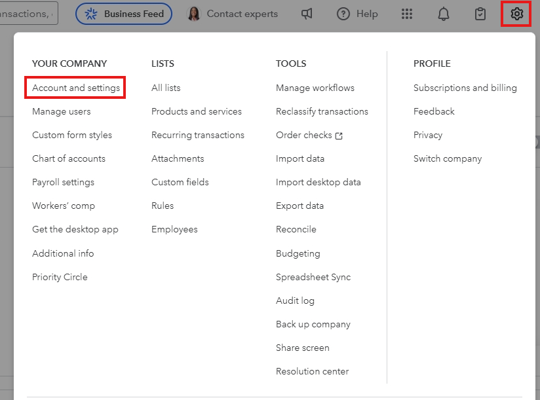Open Products and services list
The image size is (540, 400).
[197, 111]
